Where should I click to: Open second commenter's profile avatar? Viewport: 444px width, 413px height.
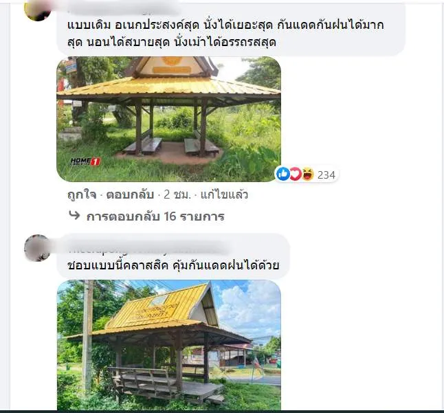click(x=37, y=248)
